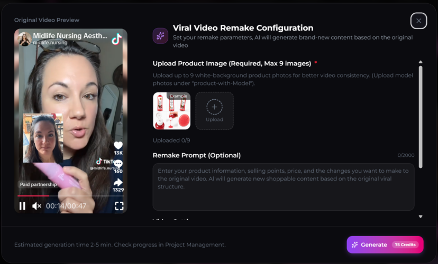Image resolution: width=438 pixels, height=264 pixels.
Task: Click the purple sparkle configuration icon
Action: click(160, 36)
